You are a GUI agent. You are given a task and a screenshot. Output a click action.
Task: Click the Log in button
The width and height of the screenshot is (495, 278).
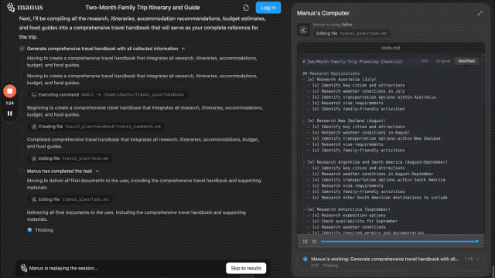(268, 8)
